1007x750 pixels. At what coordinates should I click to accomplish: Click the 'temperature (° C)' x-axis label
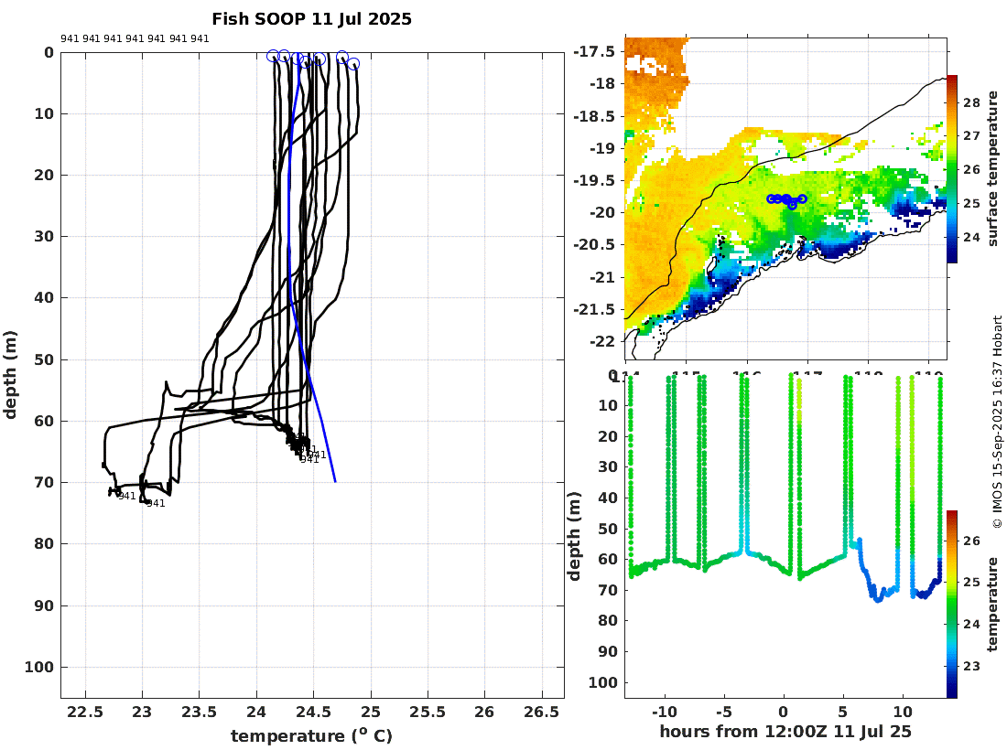(311, 735)
